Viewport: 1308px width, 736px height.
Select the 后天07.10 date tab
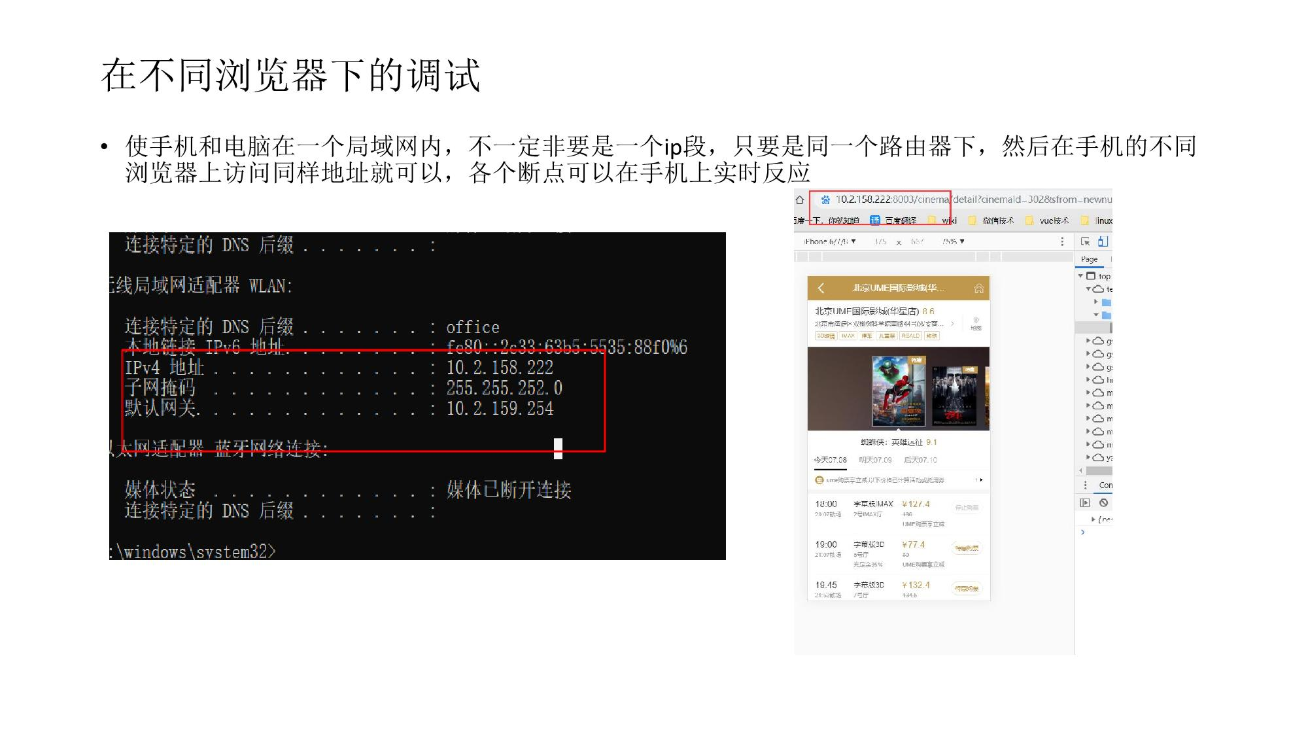[x=920, y=460]
